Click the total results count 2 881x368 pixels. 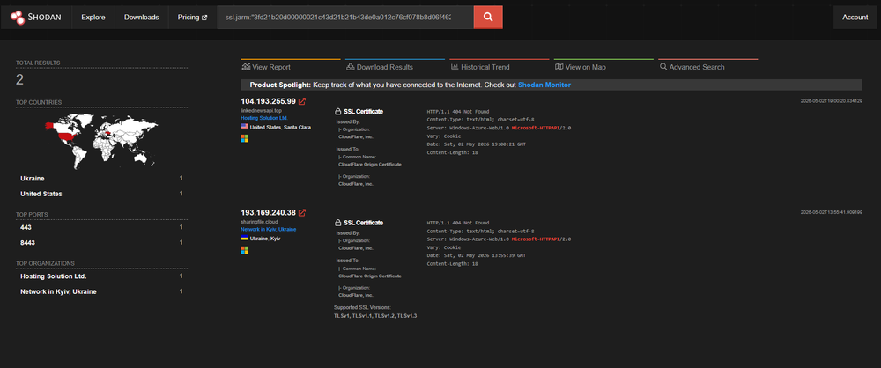tap(19, 80)
